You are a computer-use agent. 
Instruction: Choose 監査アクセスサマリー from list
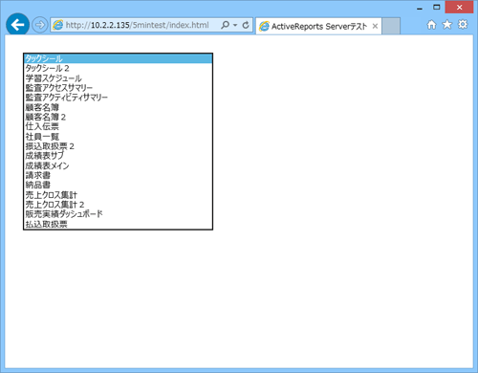tap(118, 88)
